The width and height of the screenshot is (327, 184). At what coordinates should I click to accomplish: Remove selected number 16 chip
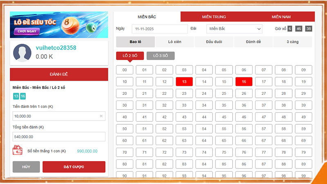[23, 96]
